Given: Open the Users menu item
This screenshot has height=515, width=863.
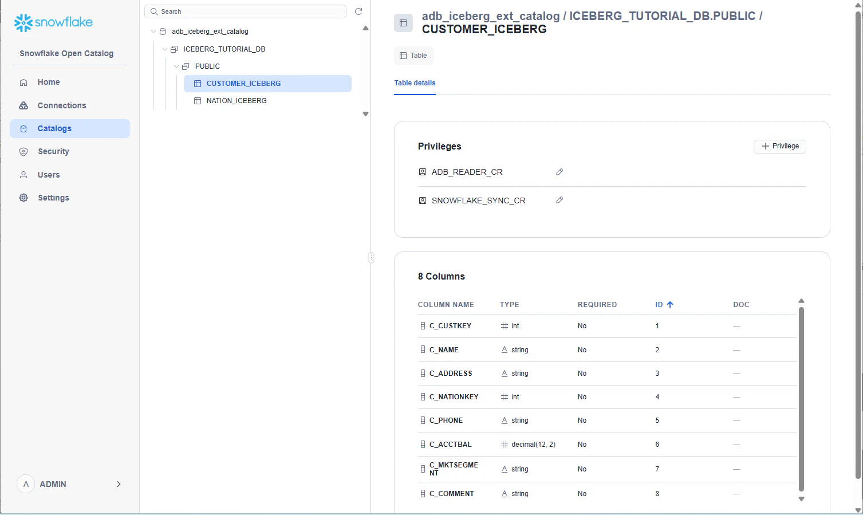Looking at the screenshot, I should 70,175.
